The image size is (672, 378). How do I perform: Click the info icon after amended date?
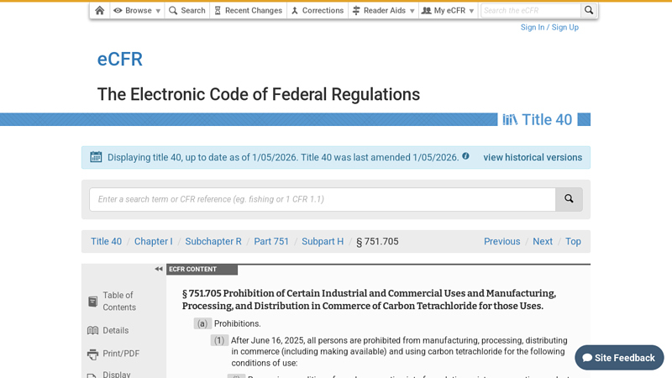point(465,156)
